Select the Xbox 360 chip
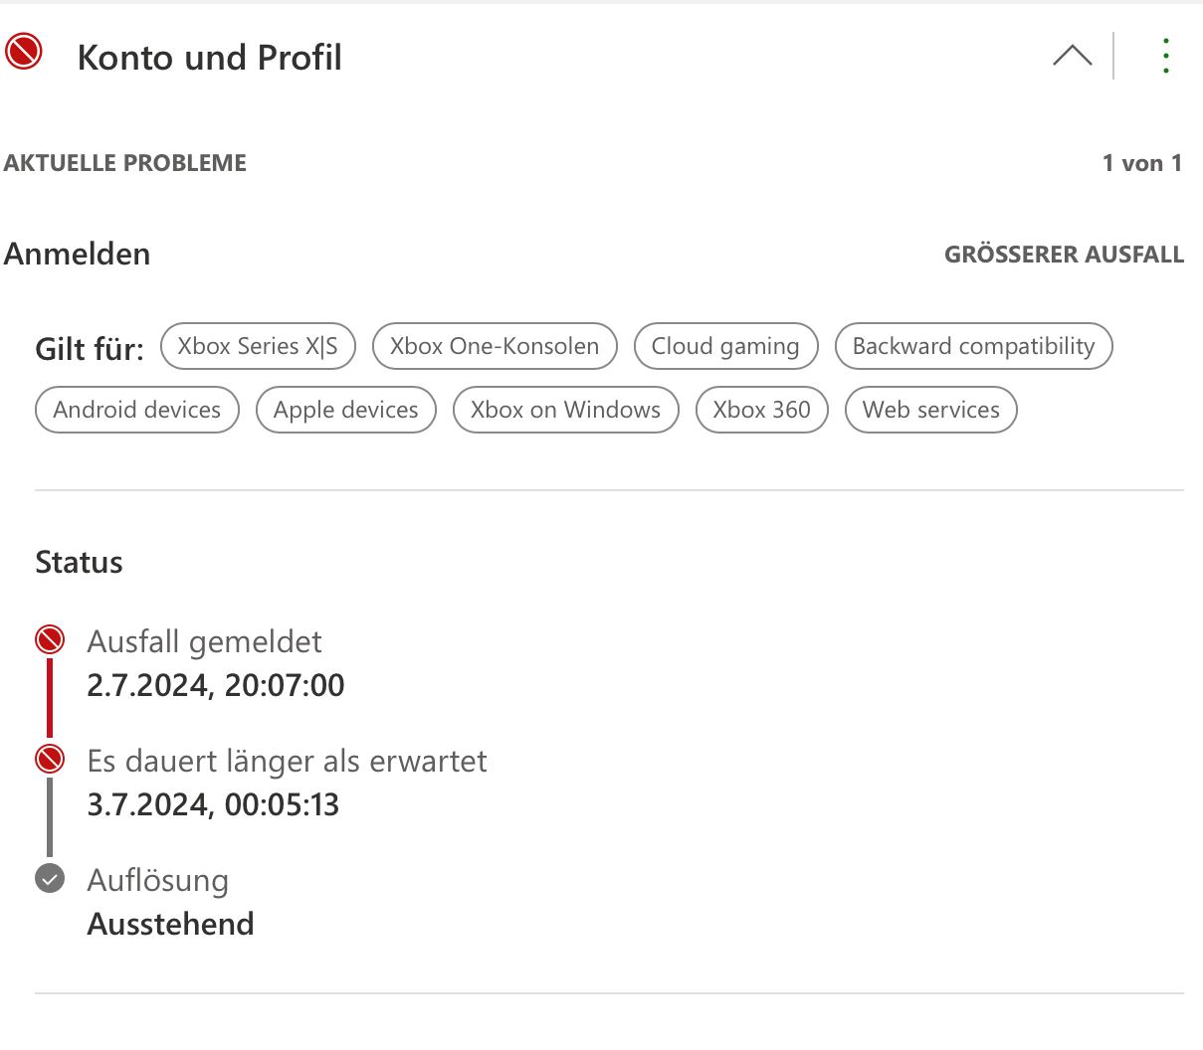 (x=761, y=410)
